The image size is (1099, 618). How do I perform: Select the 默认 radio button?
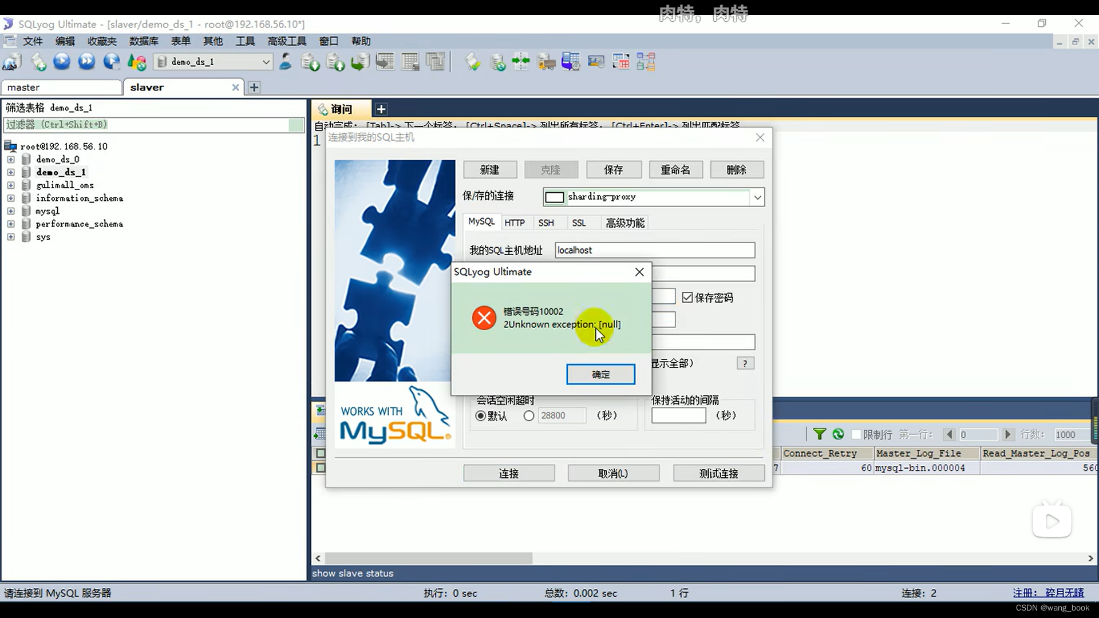(x=481, y=416)
